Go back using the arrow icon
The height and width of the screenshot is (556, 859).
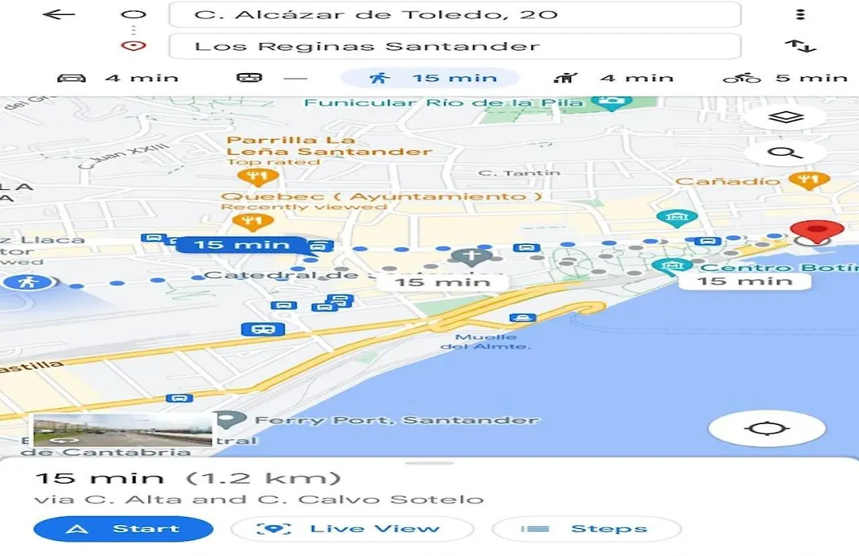coord(58,14)
